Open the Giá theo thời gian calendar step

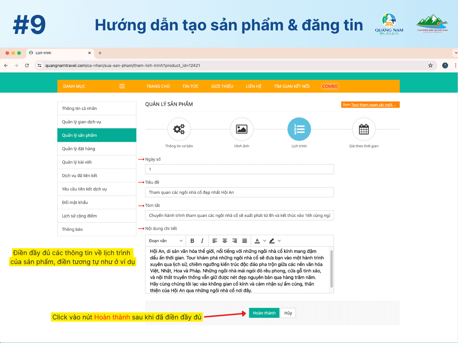[364, 129]
